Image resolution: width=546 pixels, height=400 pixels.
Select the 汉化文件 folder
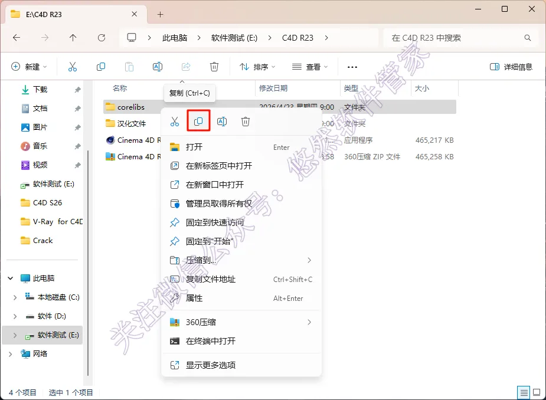(x=132, y=123)
